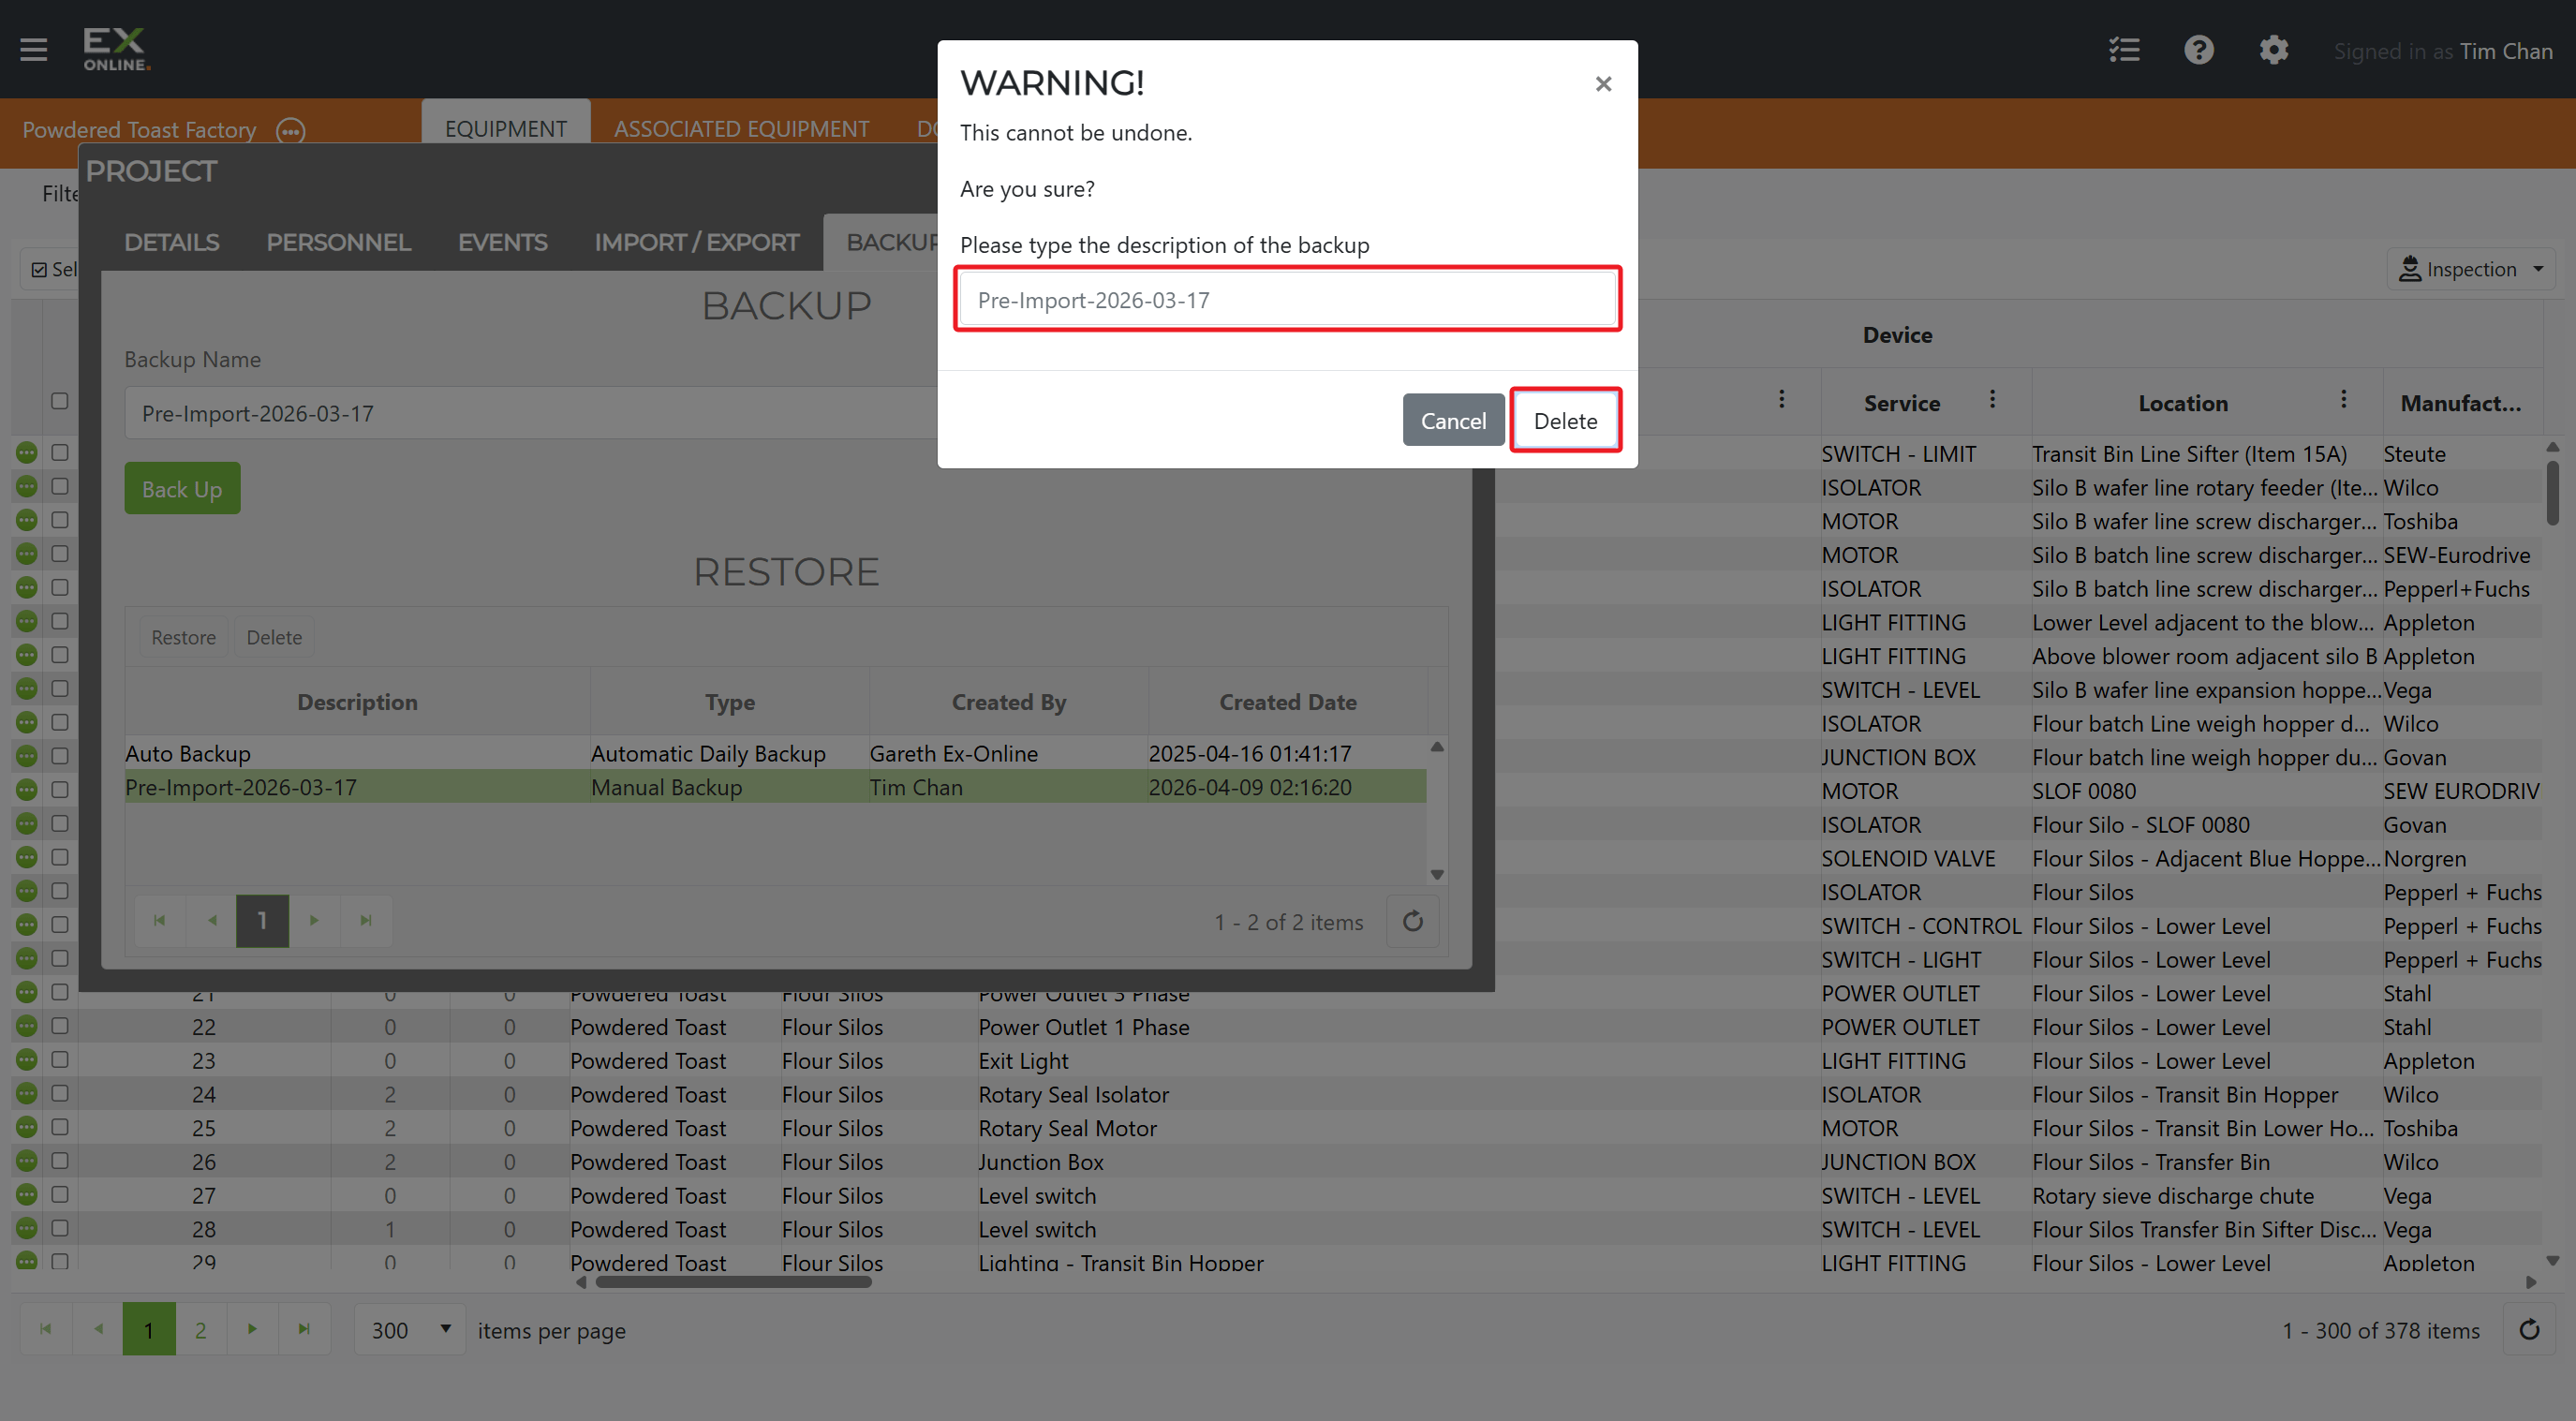This screenshot has height=1421, width=2576.
Task: Open the EVENTS project tab
Action: coord(502,242)
